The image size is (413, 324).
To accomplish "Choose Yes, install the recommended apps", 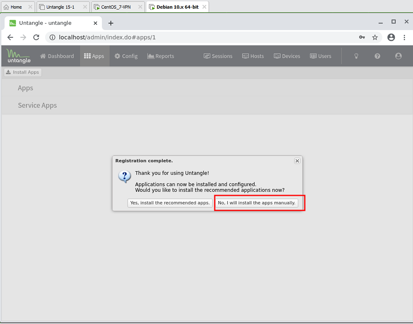I will tap(170, 203).
